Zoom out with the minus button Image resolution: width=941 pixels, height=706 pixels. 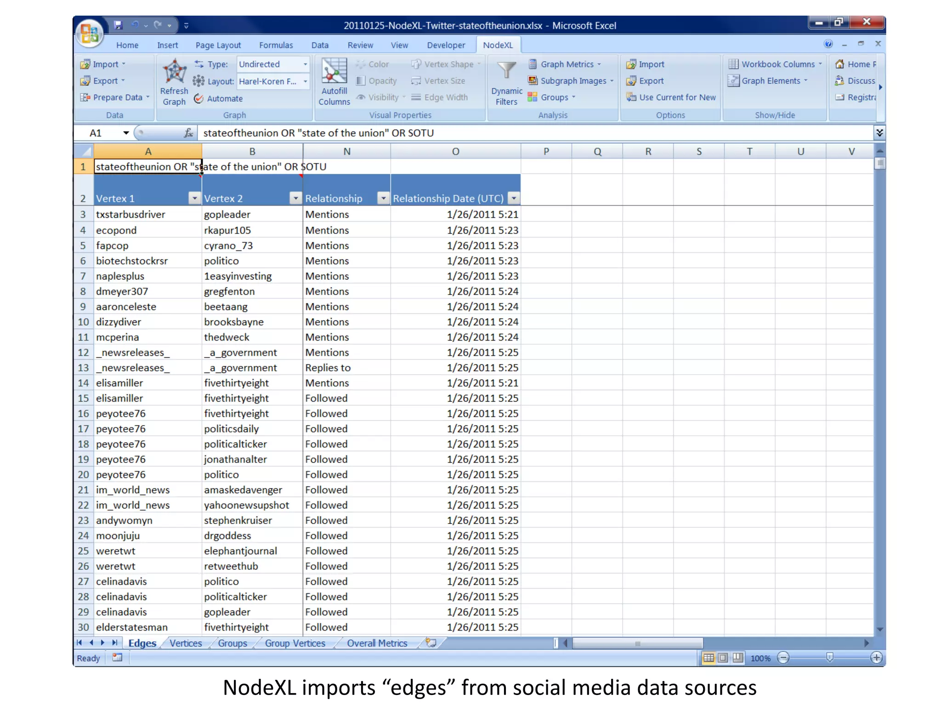coord(783,658)
